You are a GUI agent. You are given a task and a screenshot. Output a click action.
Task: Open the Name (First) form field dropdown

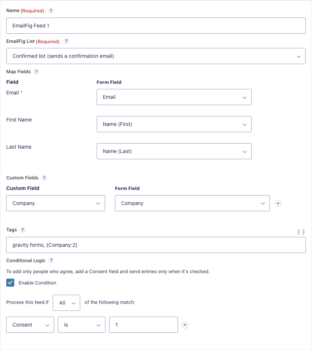click(x=174, y=124)
